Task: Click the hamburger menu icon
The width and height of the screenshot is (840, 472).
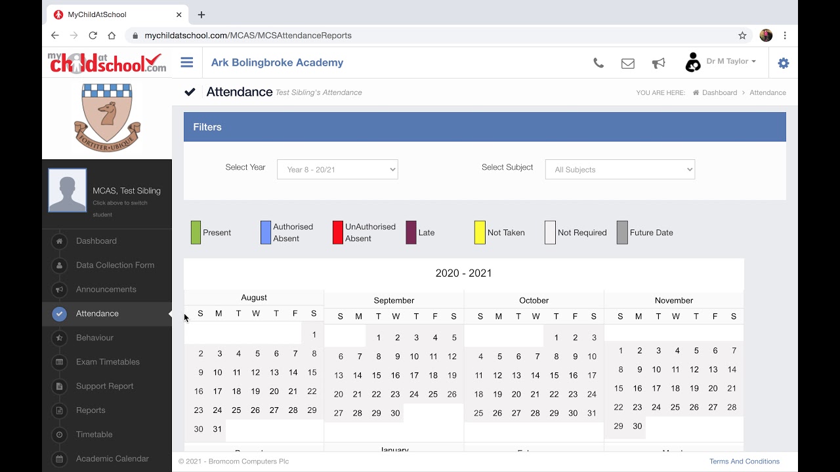Action: 187,63
